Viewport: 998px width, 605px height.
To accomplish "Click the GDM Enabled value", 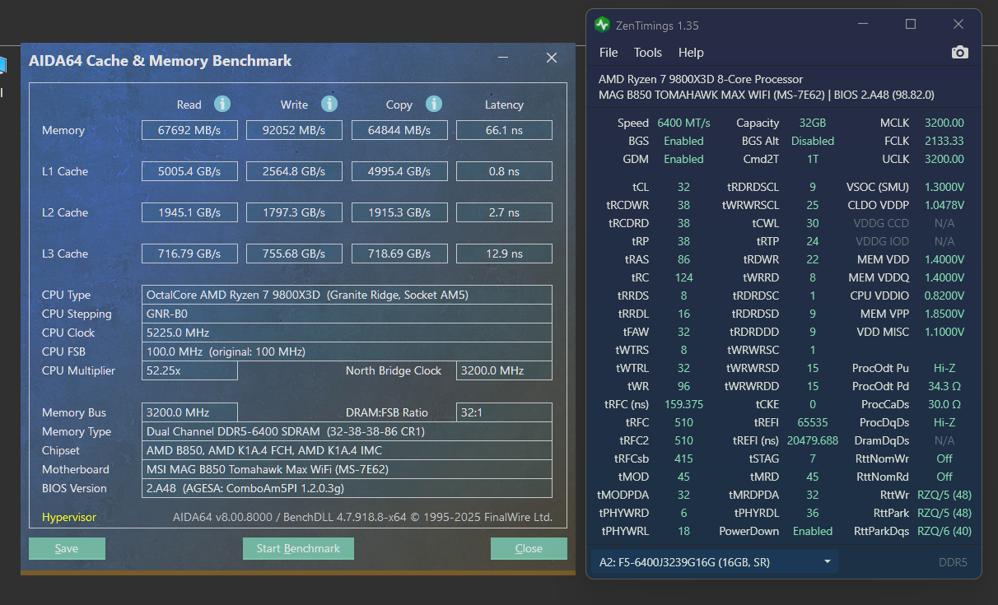I will (683, 159).
